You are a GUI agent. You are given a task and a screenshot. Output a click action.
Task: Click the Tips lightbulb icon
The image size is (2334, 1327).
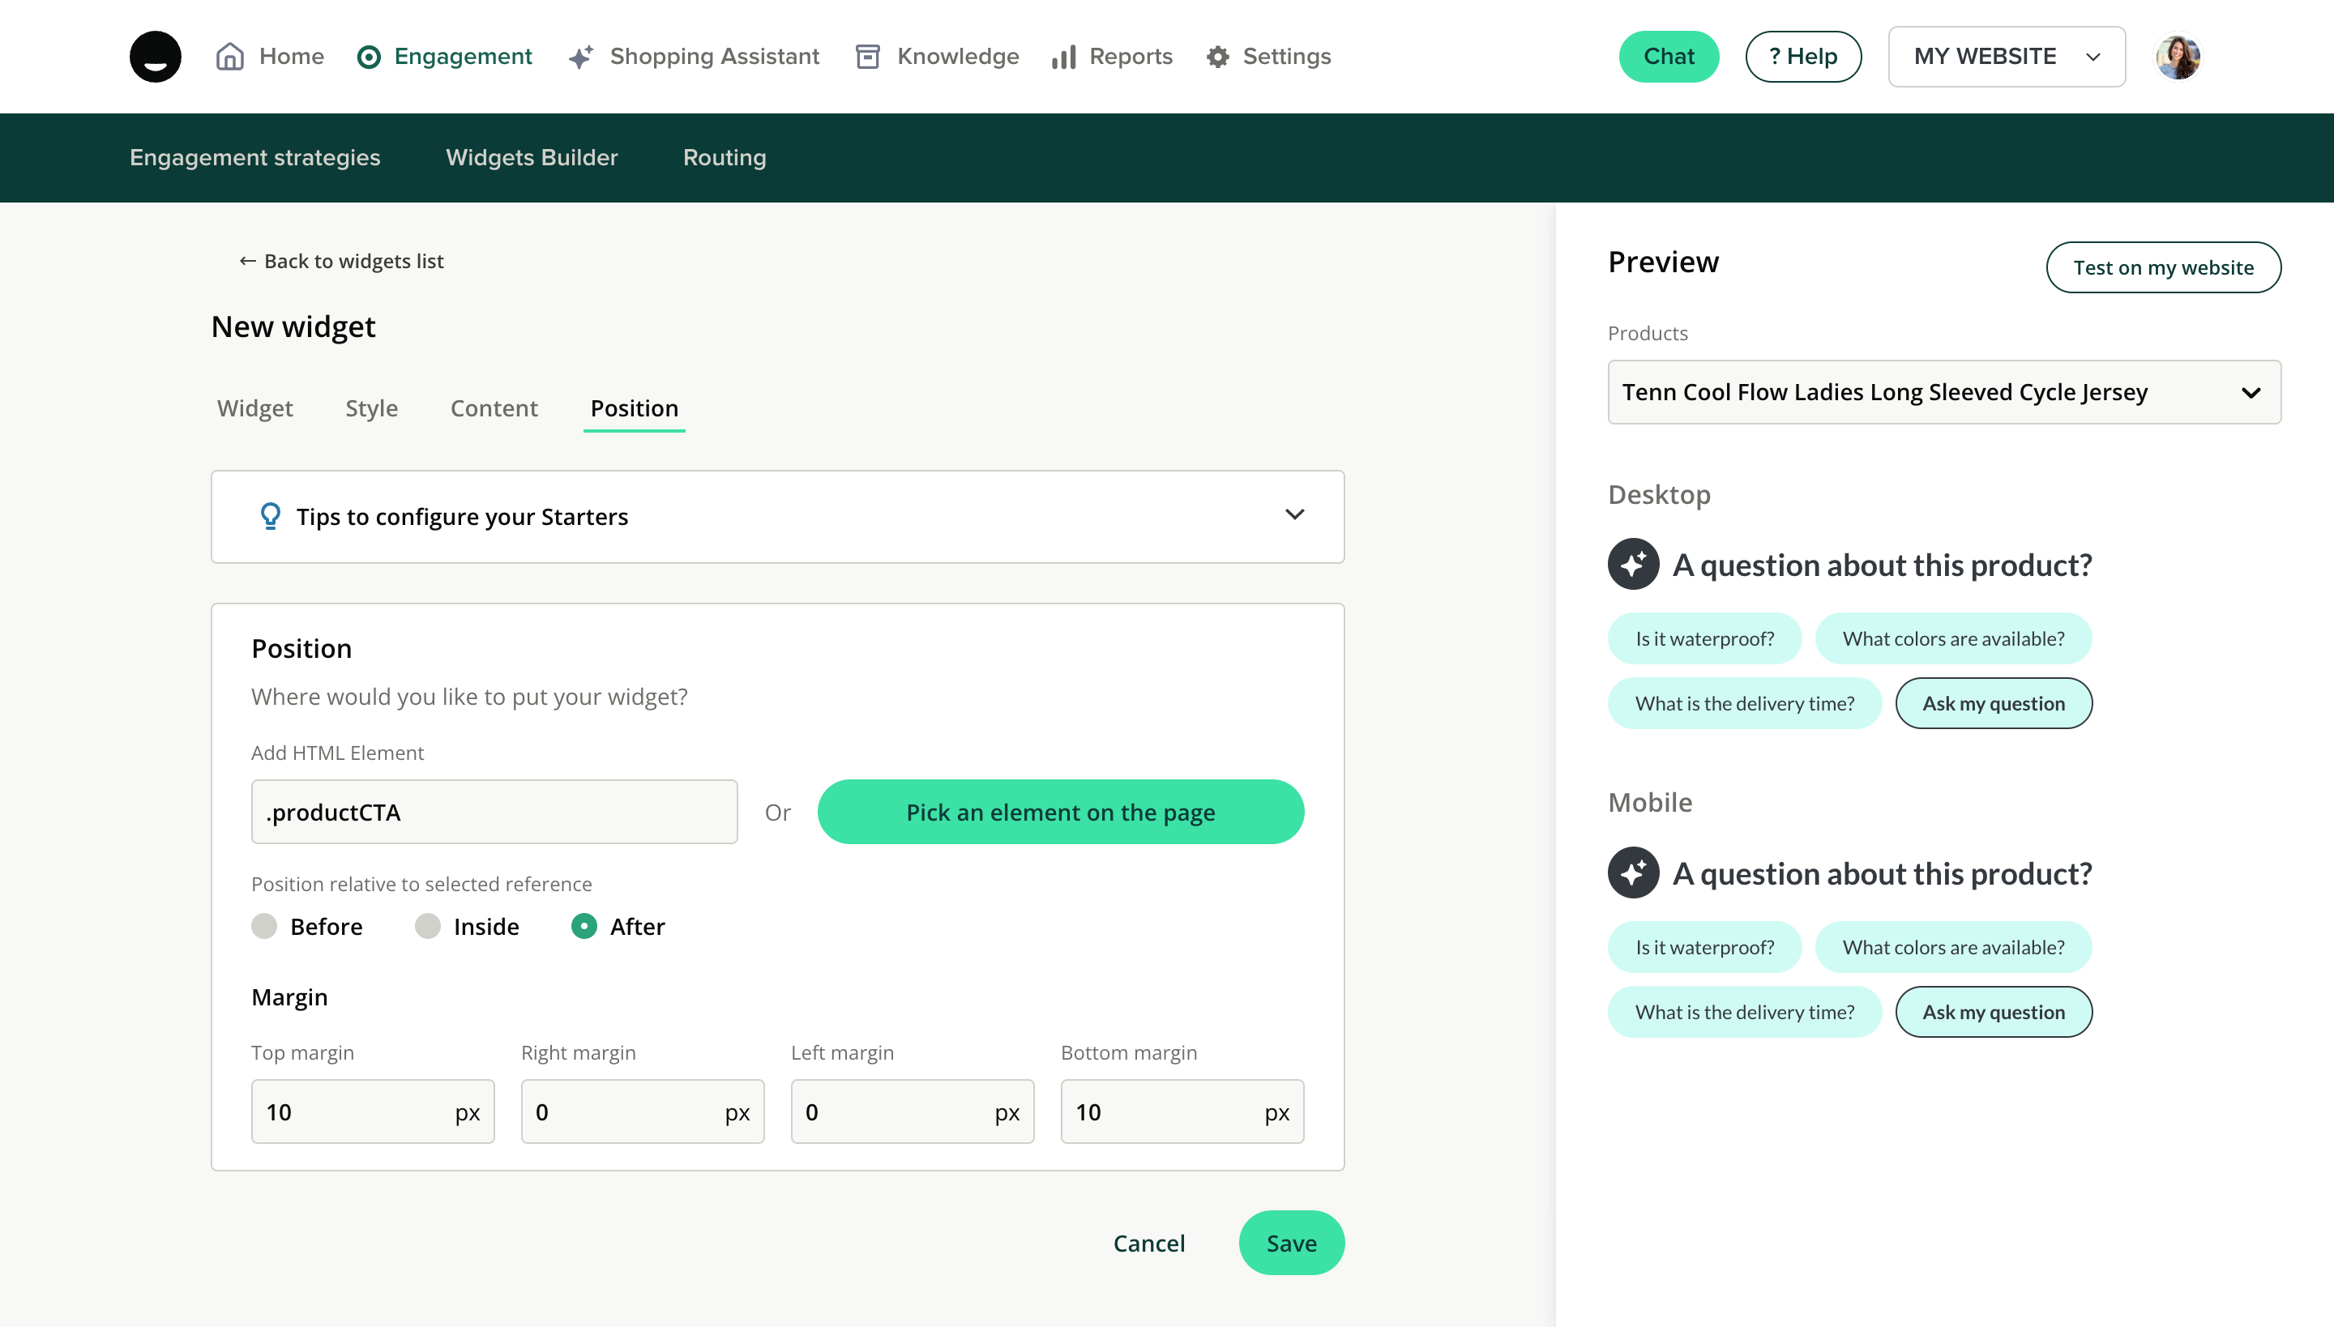pyautogui.click(x=270, y=516)
